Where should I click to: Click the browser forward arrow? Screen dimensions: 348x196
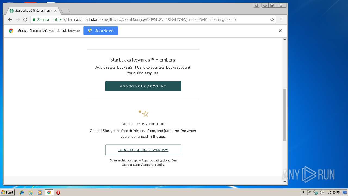18,20
